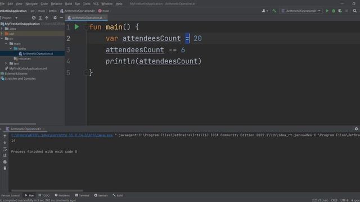Click the main breadcrumb in navigation bar
Viewport: 360px width, 202px height.
[42, 11]
